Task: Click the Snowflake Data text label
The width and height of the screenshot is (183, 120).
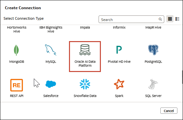Action: click(x=85, y=96)
